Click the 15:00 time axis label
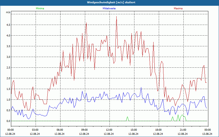 point(134,130)
